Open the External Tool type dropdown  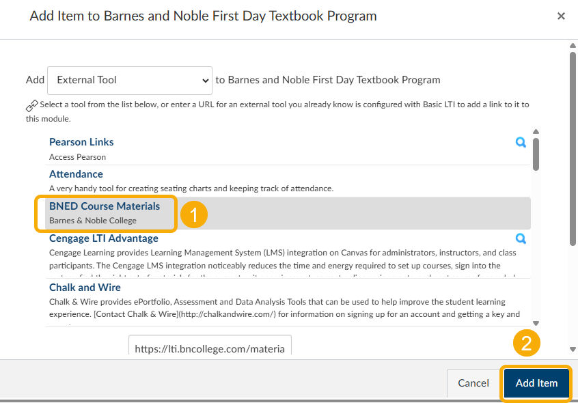click(x=130, y=80)
